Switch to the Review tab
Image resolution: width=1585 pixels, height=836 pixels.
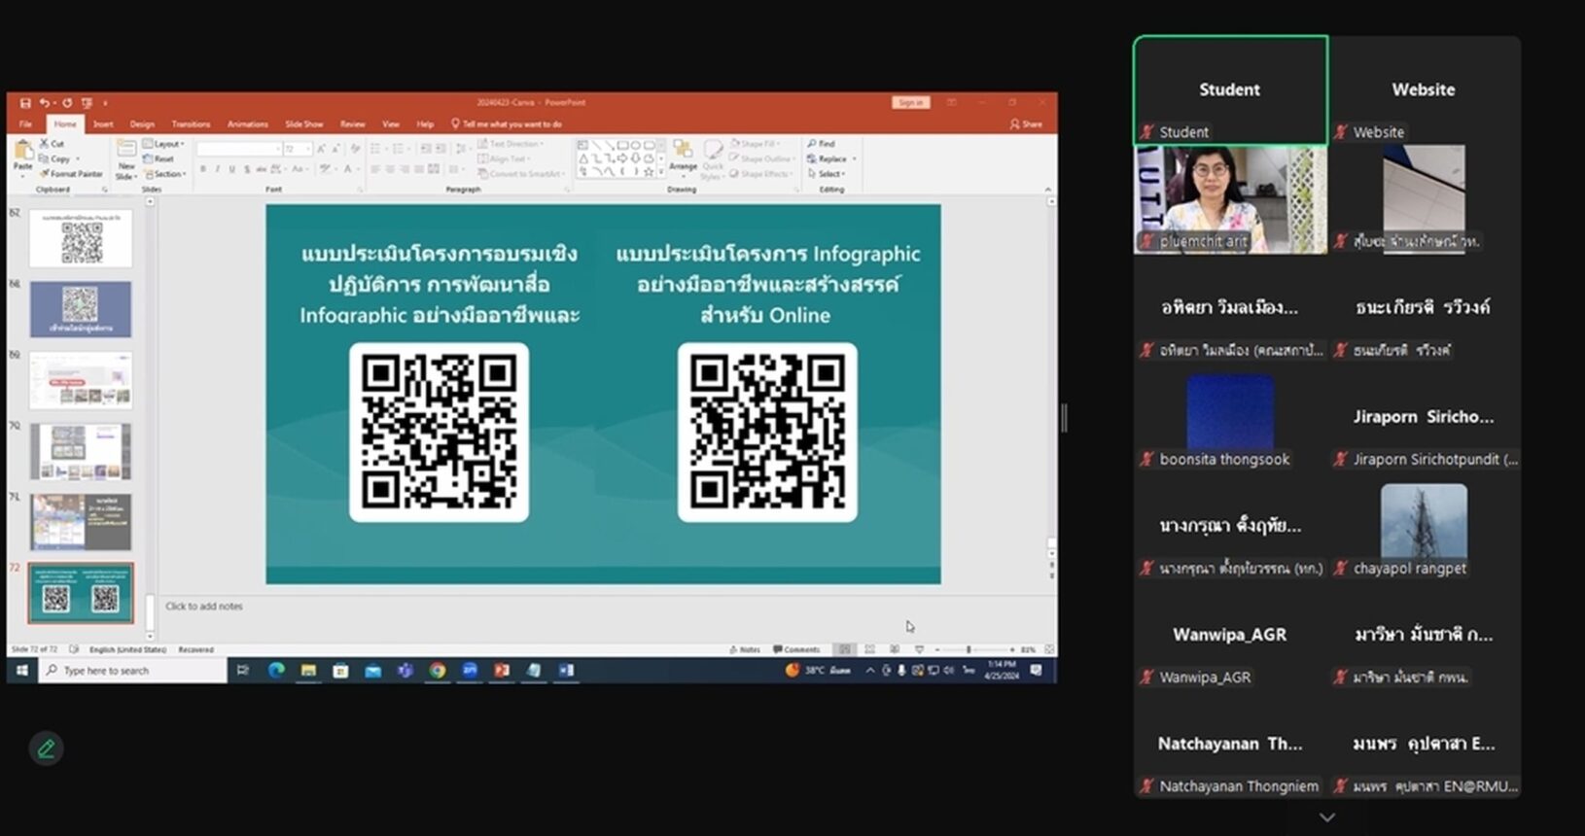pyautogui.click(x=352, y=124)
